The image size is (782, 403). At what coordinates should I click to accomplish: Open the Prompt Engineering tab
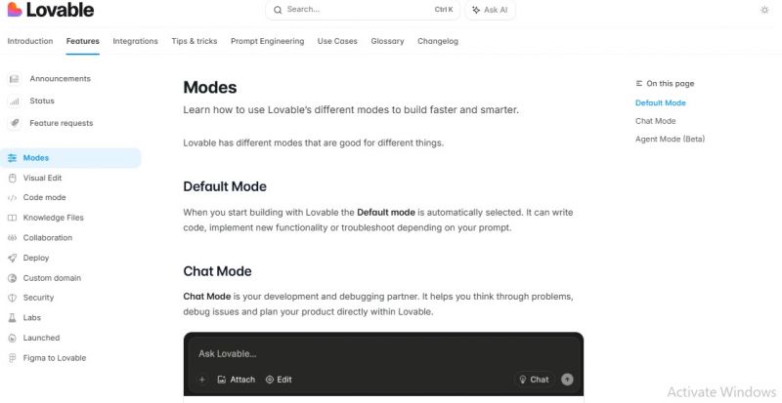[267, 41]
